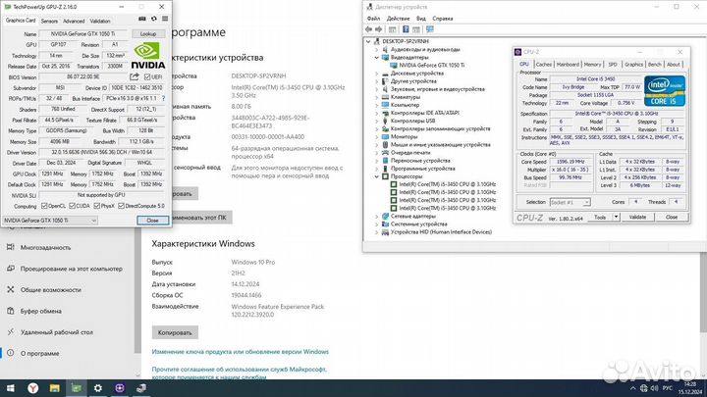Toggle the UEFI checkbox in GPU-Z
Image resolution: width=707 pixels, height=397 pixels.
pyautogui.click(x=147, y=77)
